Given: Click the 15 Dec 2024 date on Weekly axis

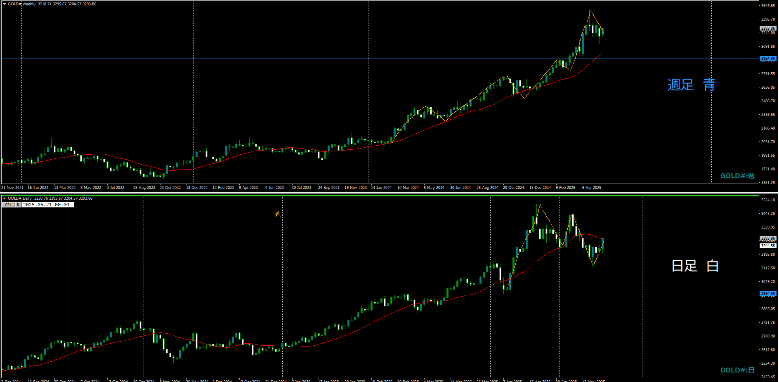Looking at the screenshot, I should pyautogui.click(x=540, y=188).
